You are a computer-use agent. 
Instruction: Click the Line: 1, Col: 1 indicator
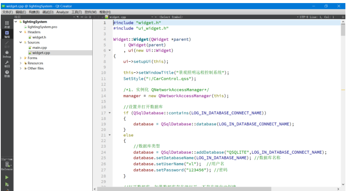322,17
